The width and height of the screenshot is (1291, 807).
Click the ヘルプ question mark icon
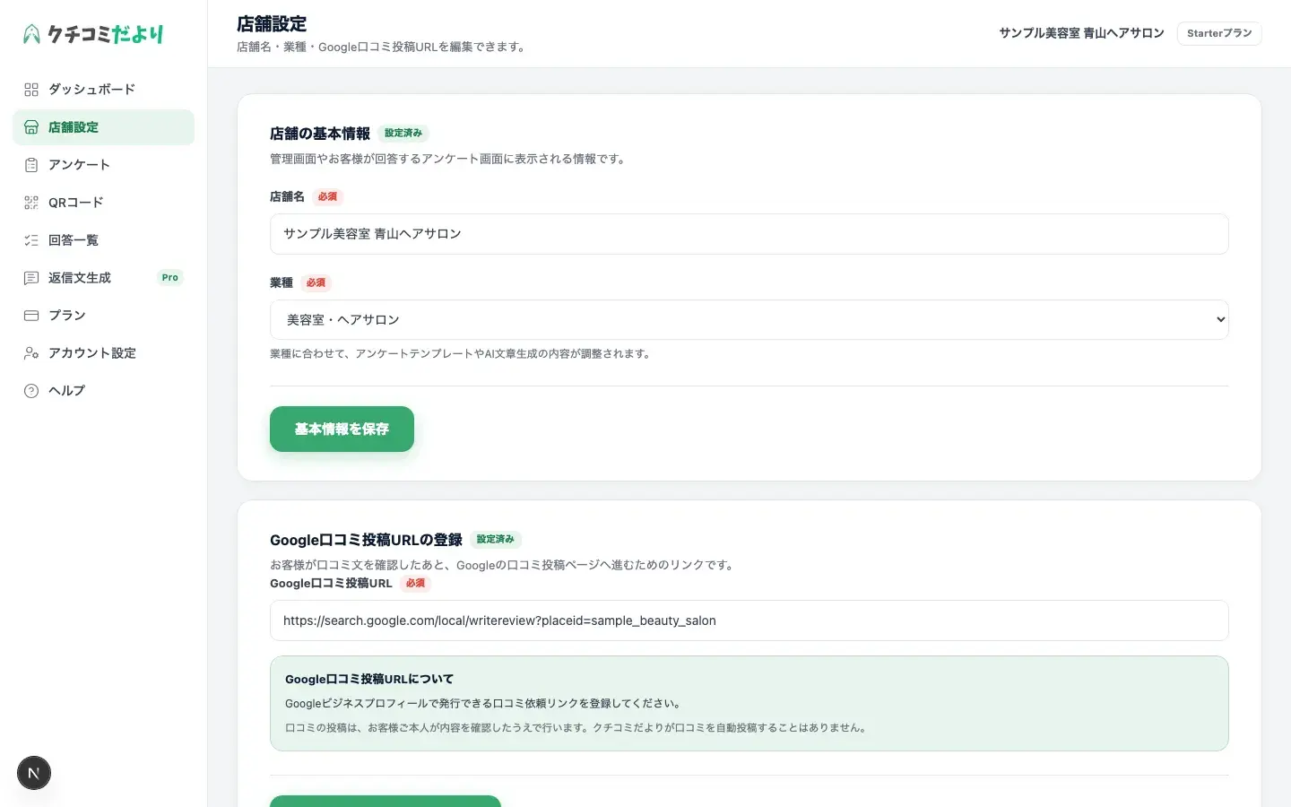[31, 391]
